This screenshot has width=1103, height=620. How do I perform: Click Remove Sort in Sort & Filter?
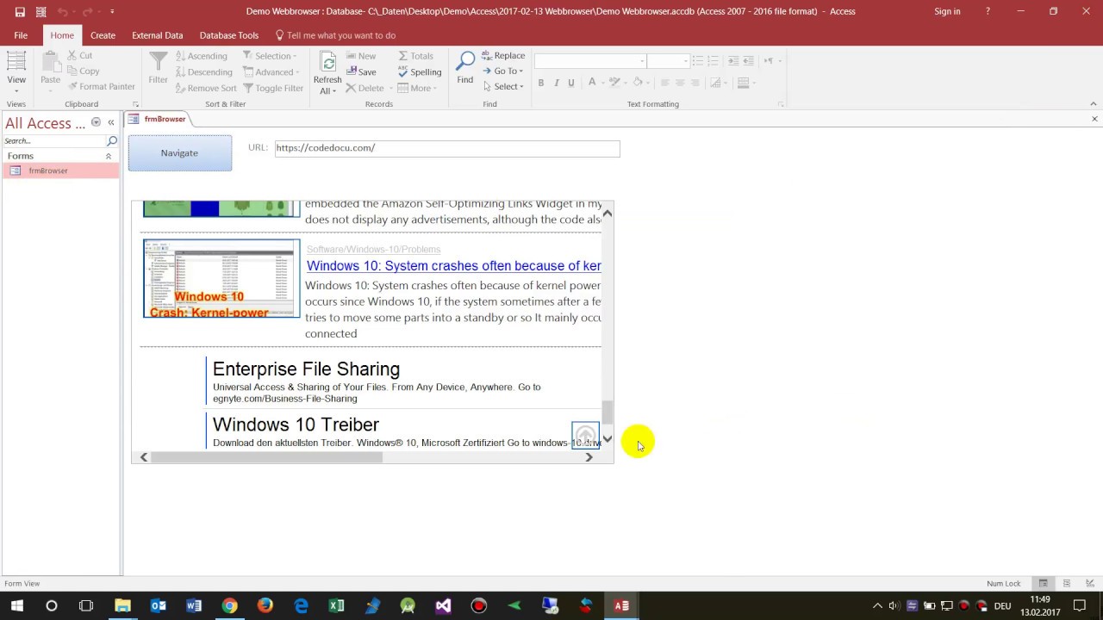[206, 88]
